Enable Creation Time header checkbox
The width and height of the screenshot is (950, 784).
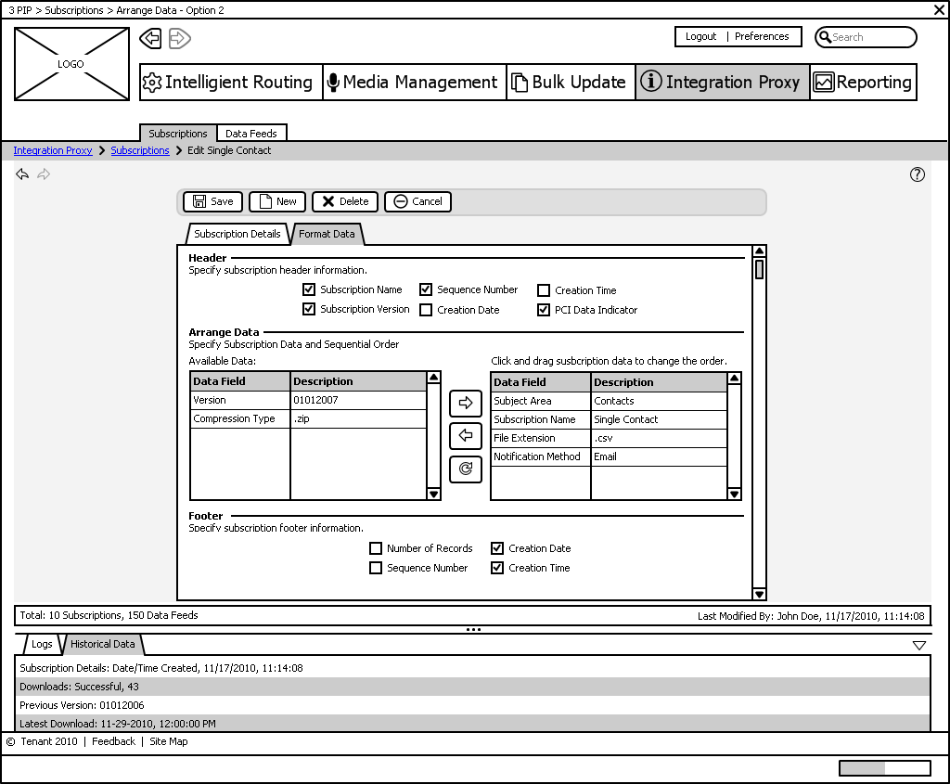click(x=545, y=290)
